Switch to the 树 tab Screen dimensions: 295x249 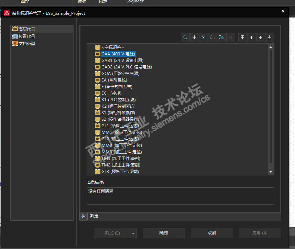pos(84,216)
